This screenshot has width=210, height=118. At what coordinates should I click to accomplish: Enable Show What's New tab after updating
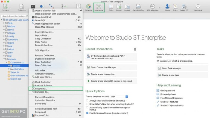[87, 104]
